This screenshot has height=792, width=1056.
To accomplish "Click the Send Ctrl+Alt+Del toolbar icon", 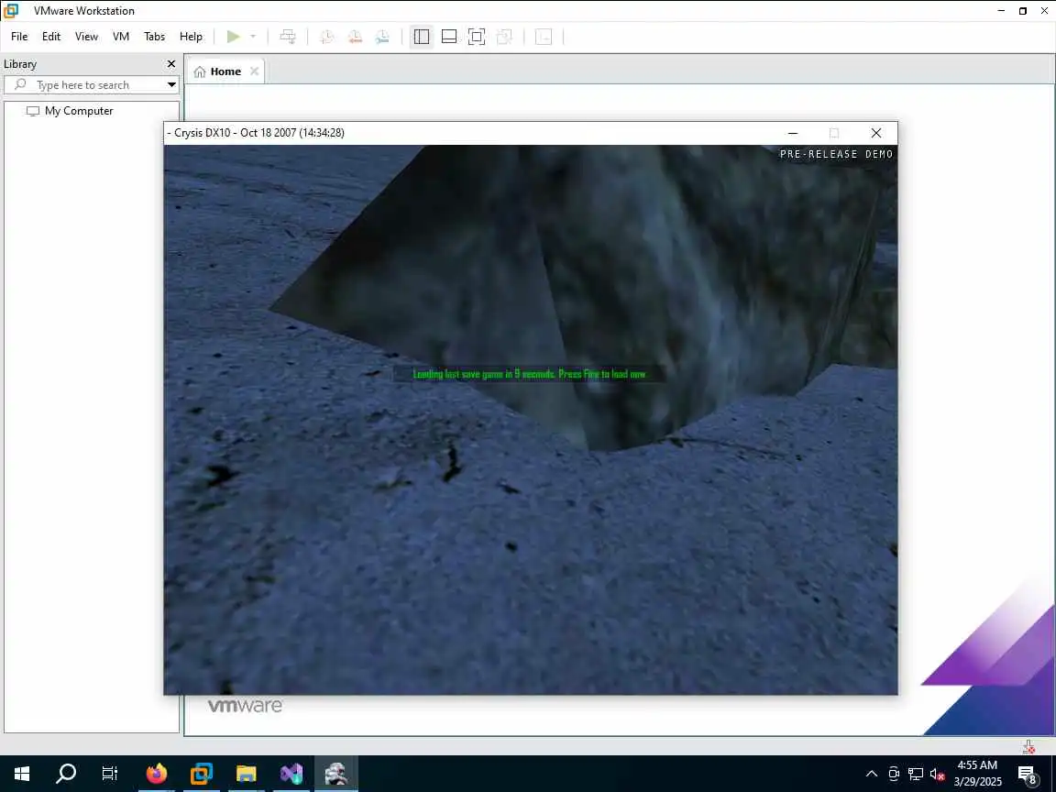I will [288, 37].
